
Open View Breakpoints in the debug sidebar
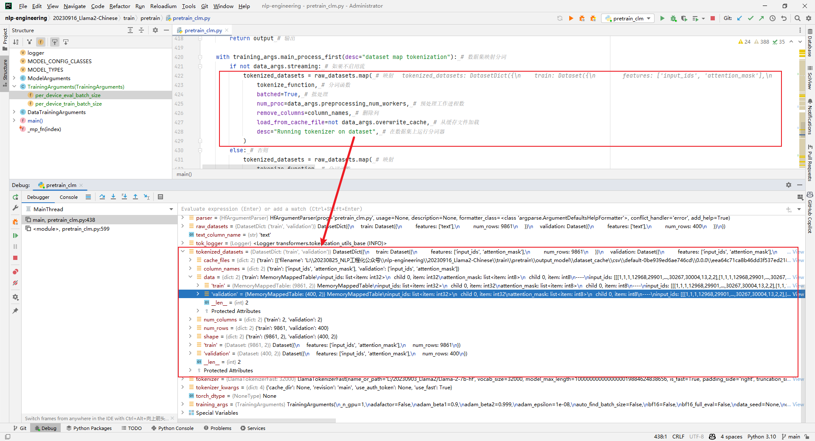click(15, 272)
